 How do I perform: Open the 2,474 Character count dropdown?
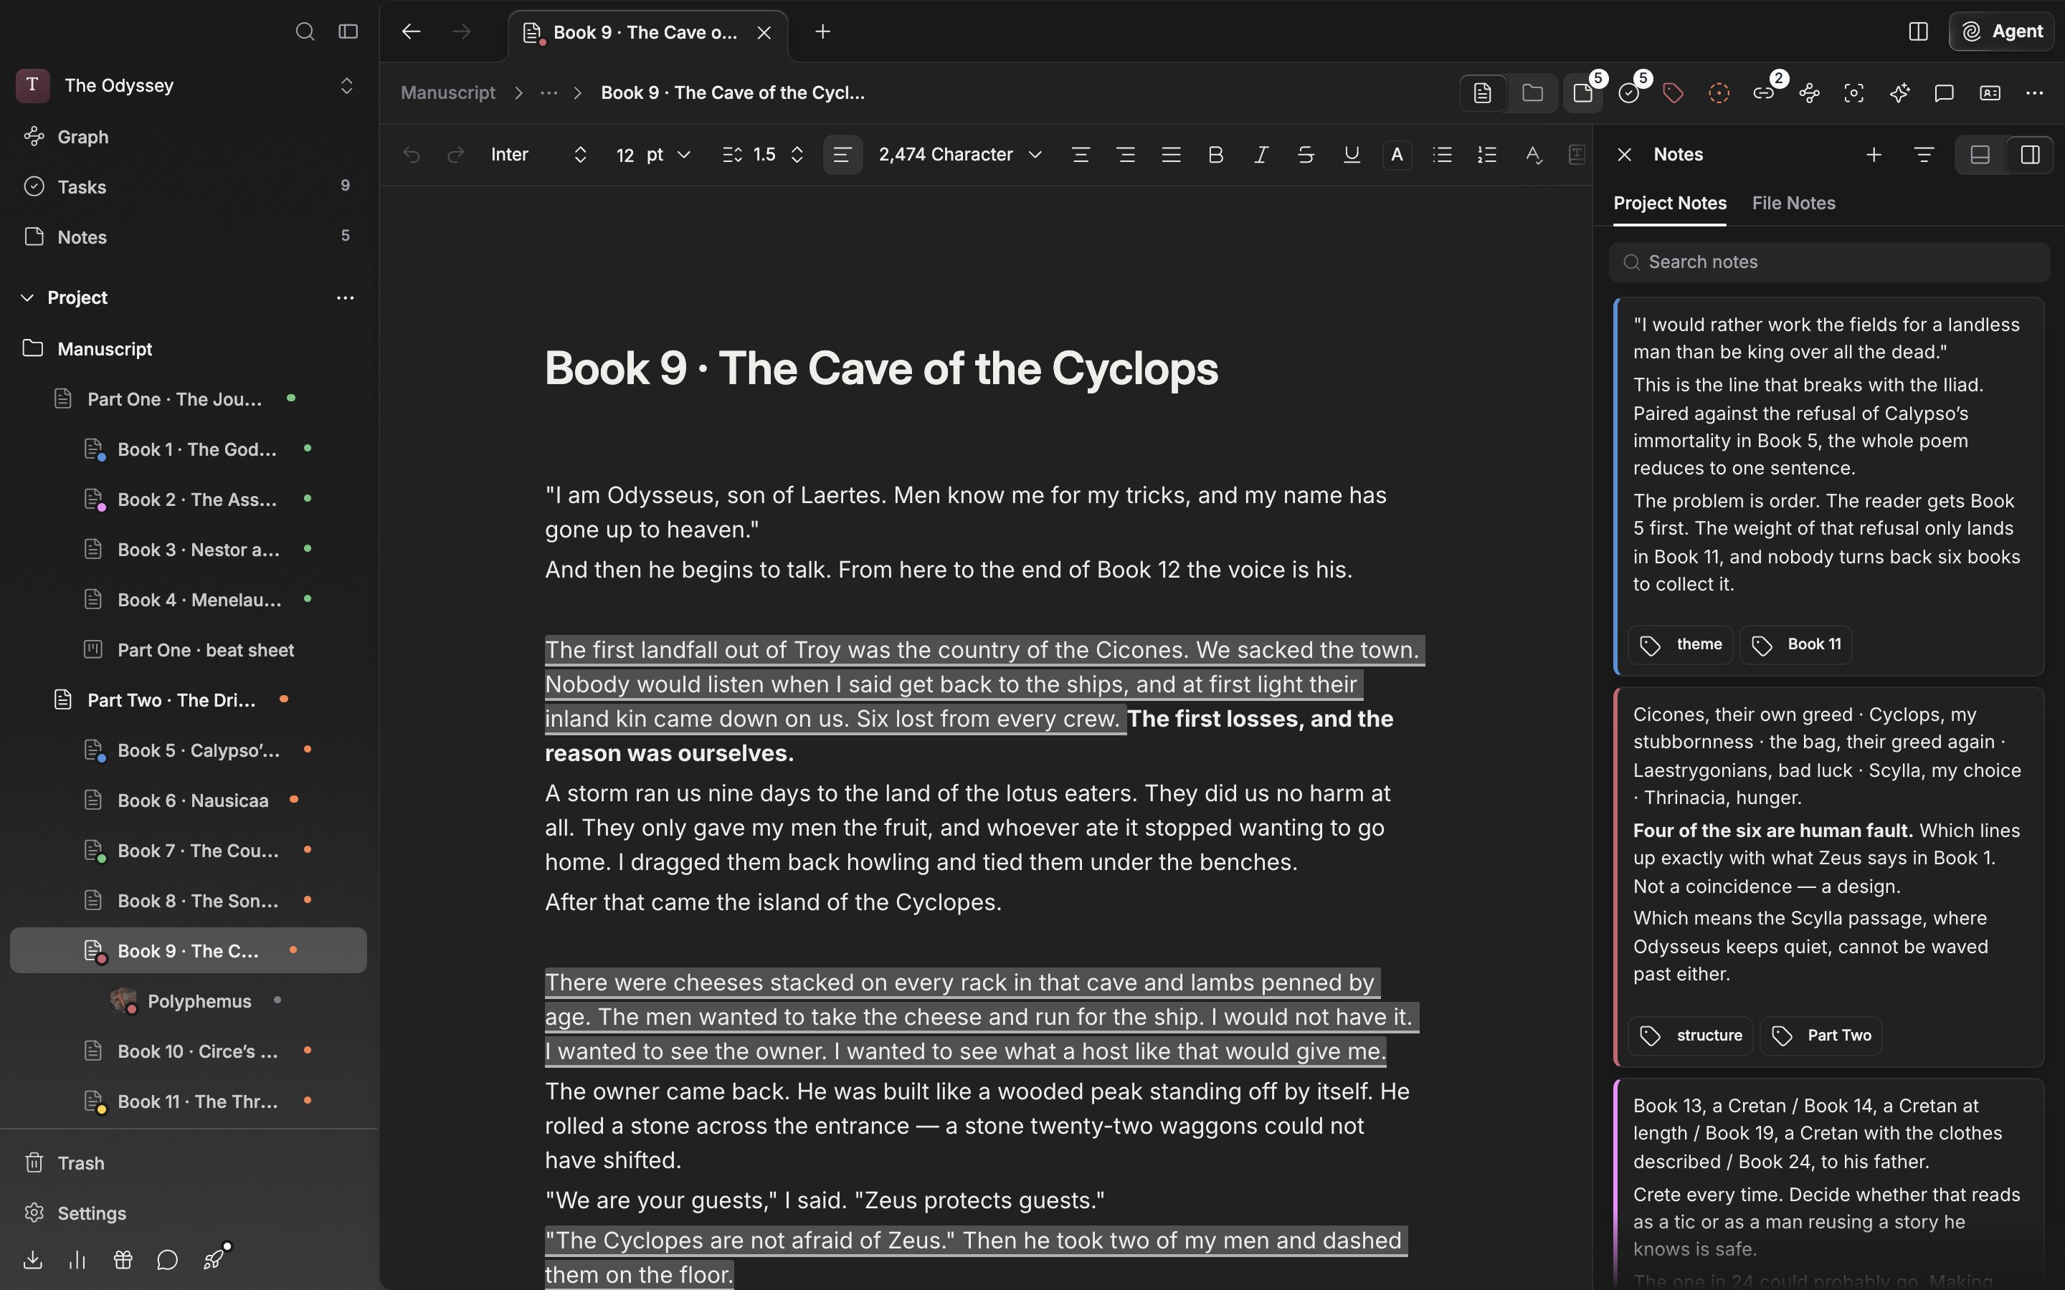(x=960, y=154)
